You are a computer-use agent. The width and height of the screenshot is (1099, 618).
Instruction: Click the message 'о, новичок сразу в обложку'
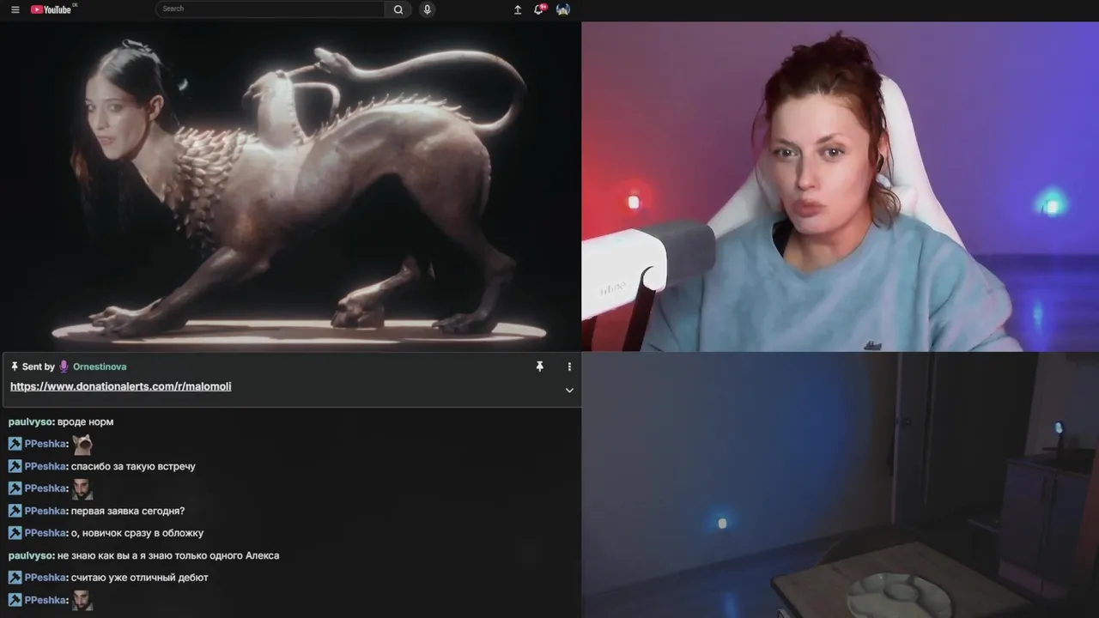tap(137, 533)
